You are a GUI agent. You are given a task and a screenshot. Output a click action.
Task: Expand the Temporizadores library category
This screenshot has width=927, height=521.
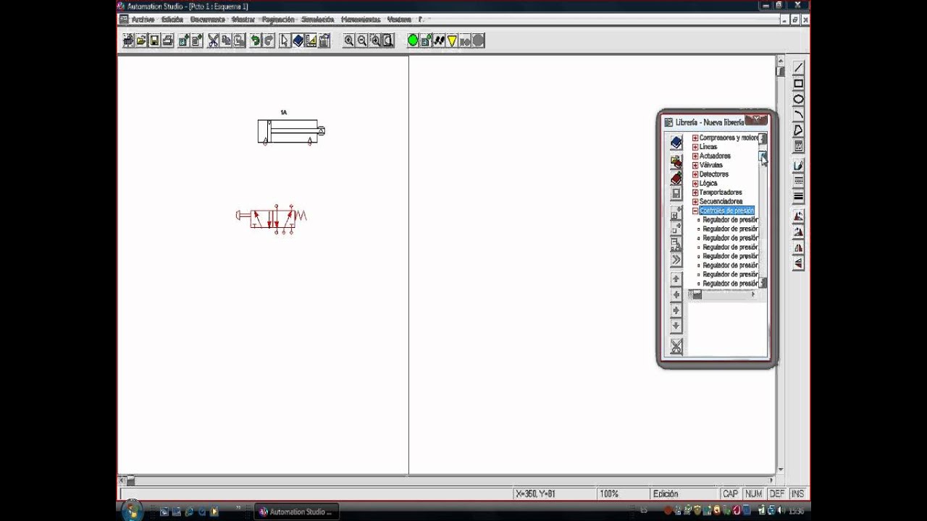click(695, 192)
